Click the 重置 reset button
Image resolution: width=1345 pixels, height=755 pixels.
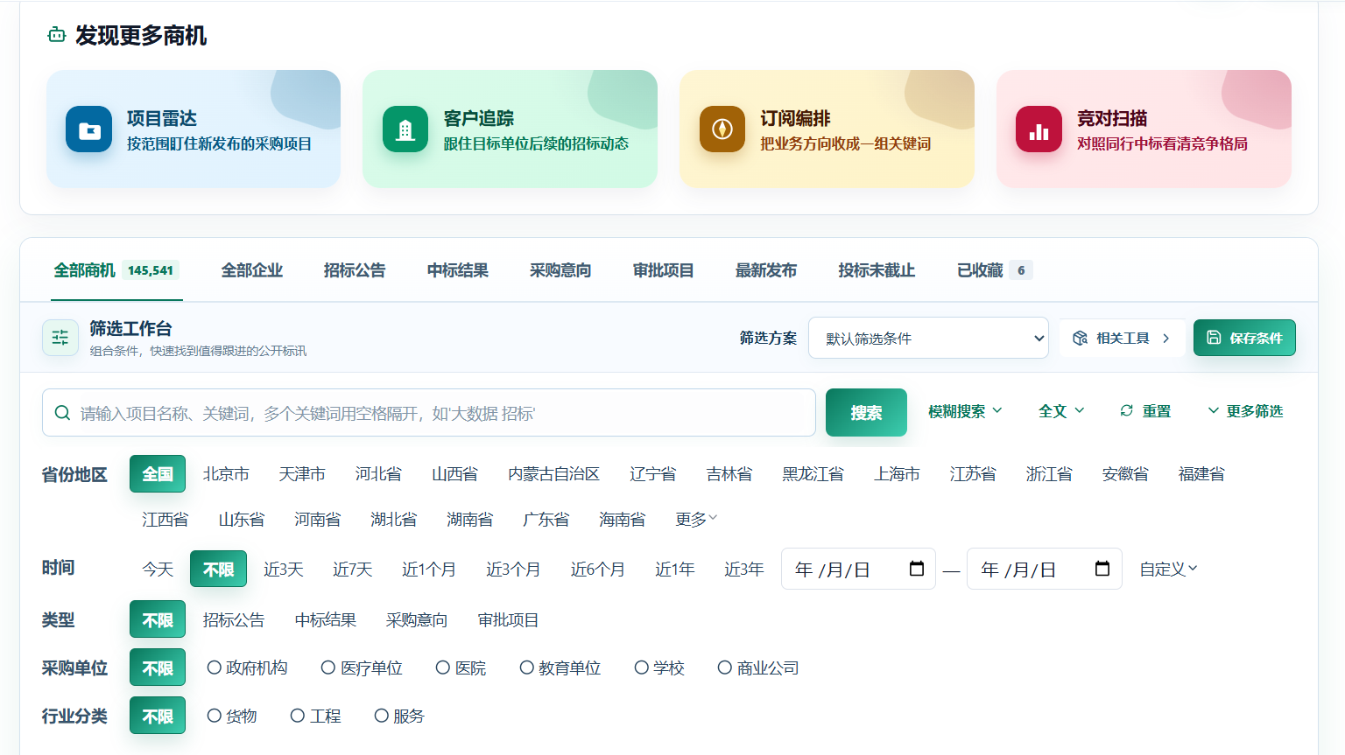click(x=1145, y=411)
